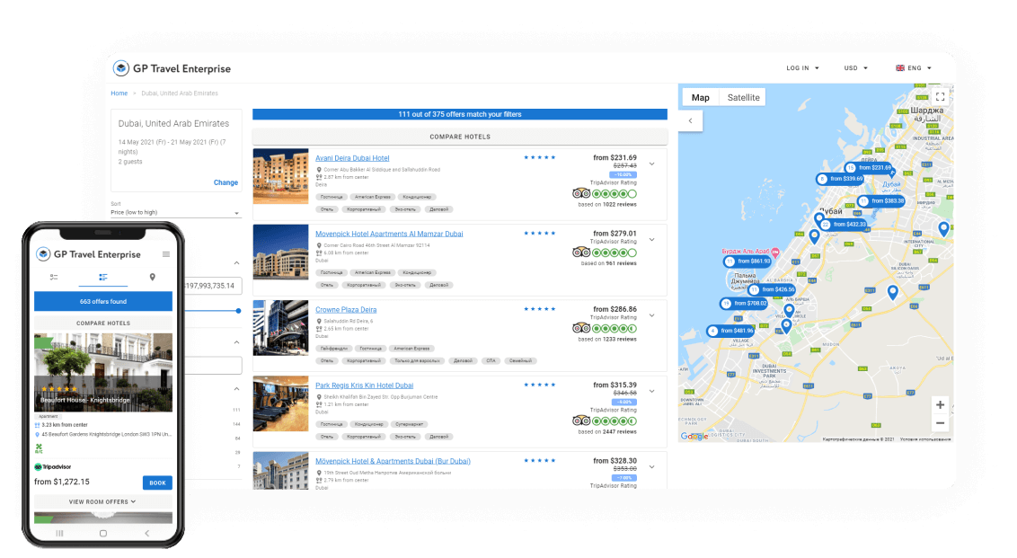Screen dimensions: 1017x558
Task: Select the map marker labeled from $861.93
Action: pos(747,261)
